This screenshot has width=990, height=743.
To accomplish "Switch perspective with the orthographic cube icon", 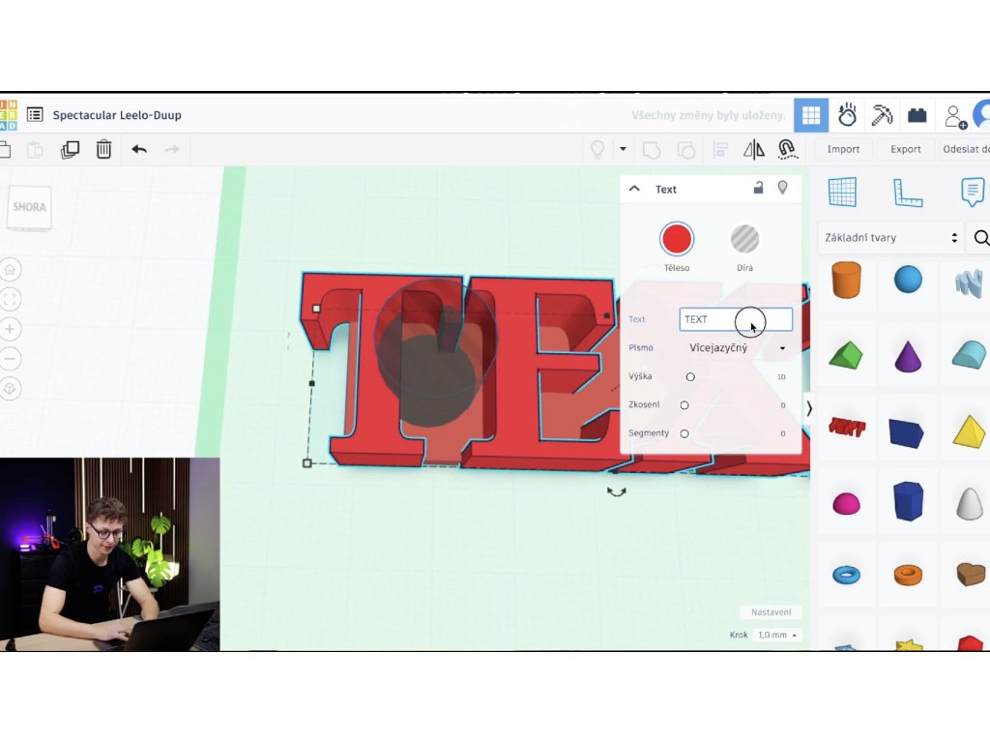I will (10, 389).
